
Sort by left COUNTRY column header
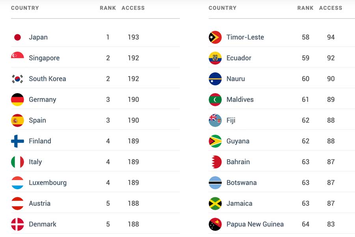(25, 8)
